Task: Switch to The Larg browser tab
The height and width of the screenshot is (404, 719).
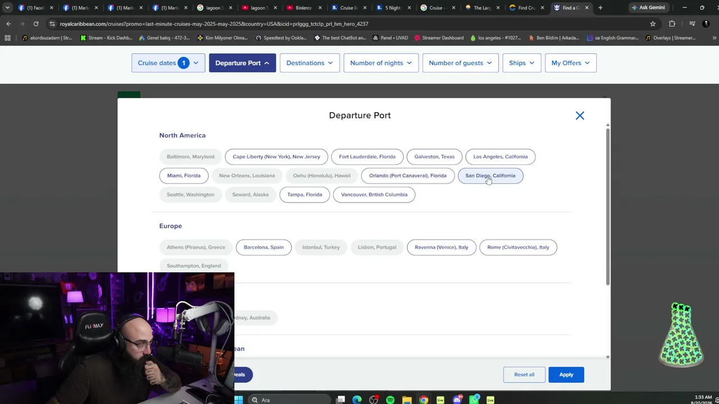Action: (481, 8)
